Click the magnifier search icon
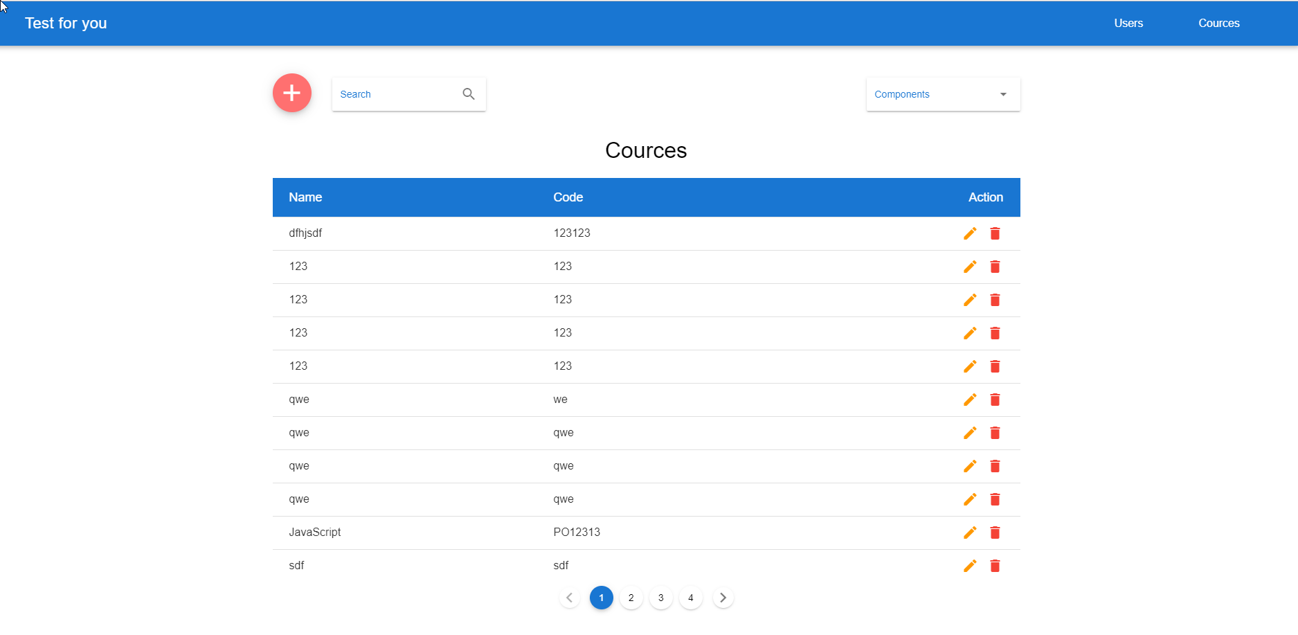Image resolution: width=1298 pixels, height=635 pixels. tap(469, 94)
